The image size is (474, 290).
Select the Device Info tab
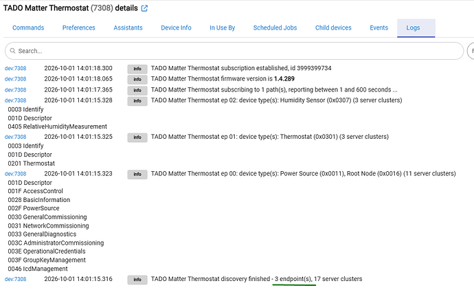176,27
